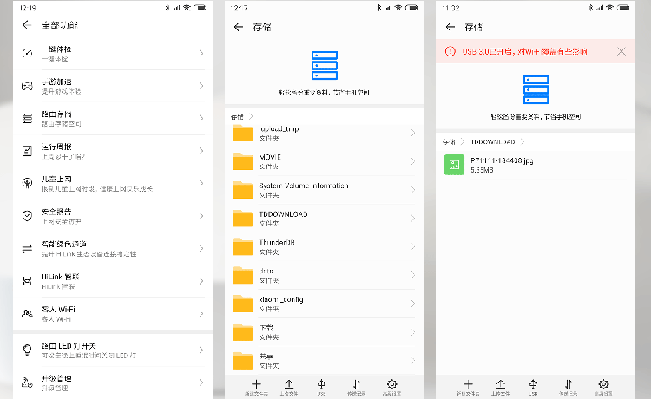Expand 客人 Wi-Fi row chevron
Image resolution: width=651 pixels, height=399 pixels.
(x=201, y=313)
